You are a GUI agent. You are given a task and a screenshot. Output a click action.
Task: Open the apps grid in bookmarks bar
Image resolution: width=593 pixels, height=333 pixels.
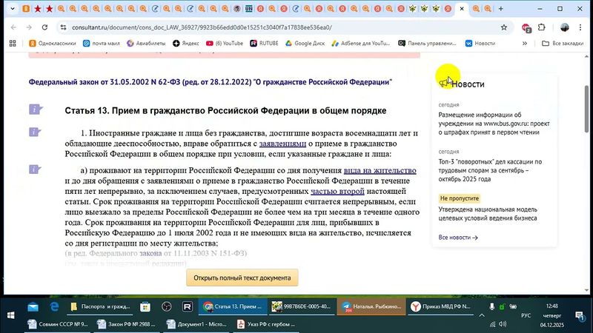coord(13,44)
